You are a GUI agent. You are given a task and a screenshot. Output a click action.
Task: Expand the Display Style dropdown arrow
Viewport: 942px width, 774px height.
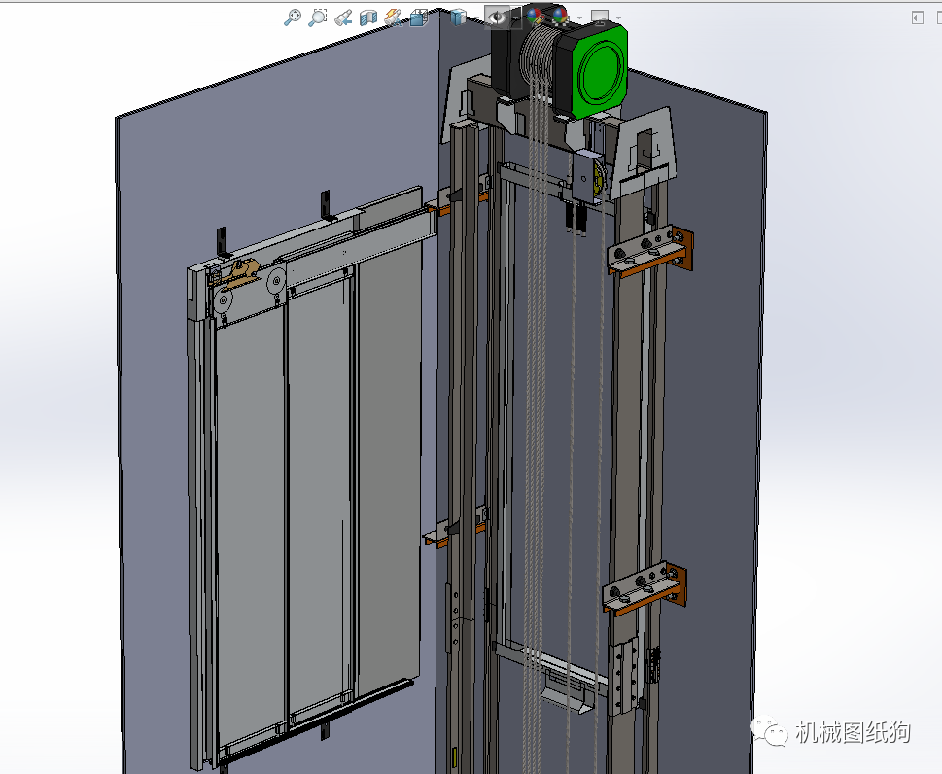point(475,18)
